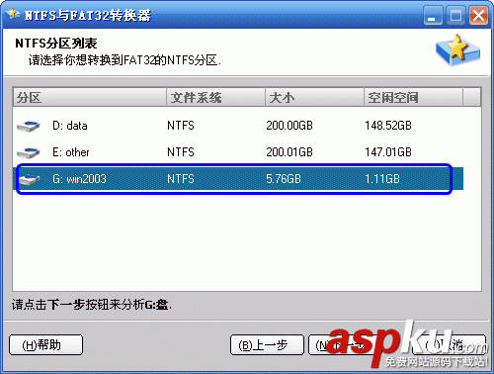Viewport: 494px width, 374px height.
Task: Click the 200.01GB size value
Action: (289, 152)
